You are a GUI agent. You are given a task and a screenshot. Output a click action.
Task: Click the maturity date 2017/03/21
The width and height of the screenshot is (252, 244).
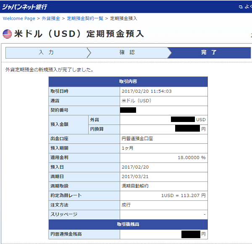tap(135, 177)
